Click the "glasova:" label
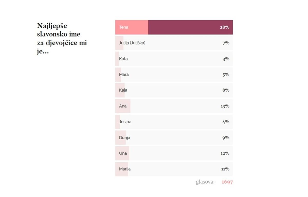 tap(205, 182)
